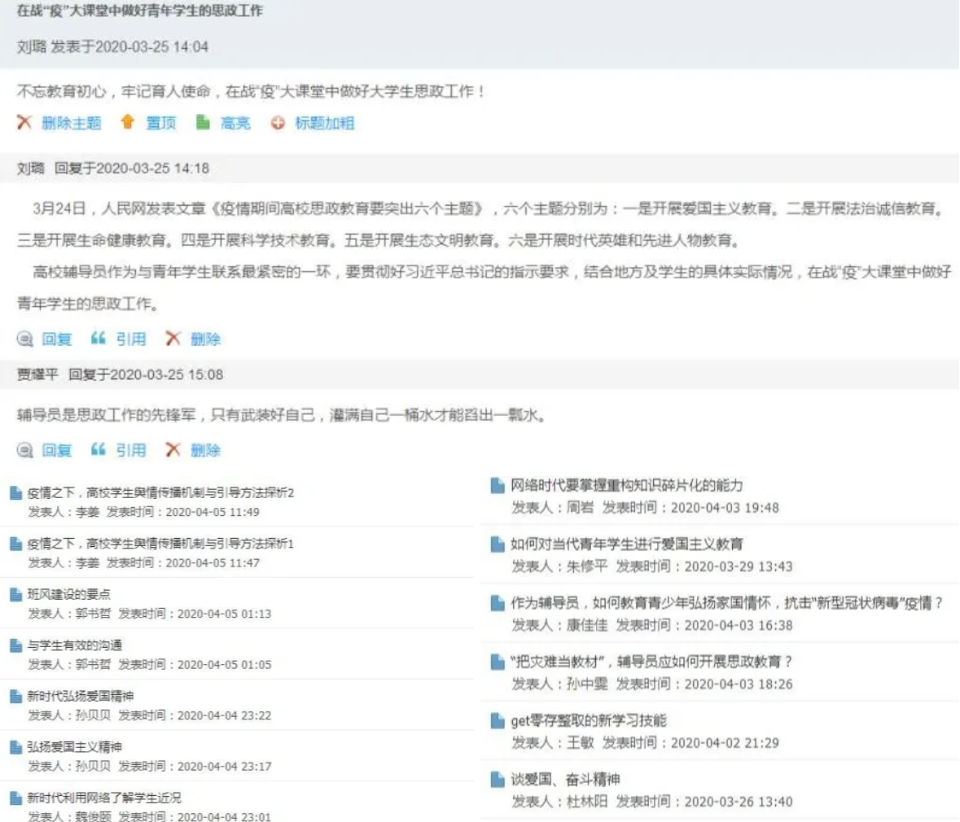The image size is (960, 822).
Task: Click document icon beside 班风建设的要点
Action: click(x=15, y=595)
